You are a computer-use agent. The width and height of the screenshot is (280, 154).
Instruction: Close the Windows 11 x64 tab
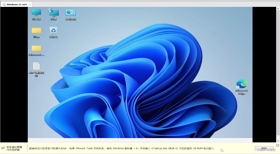click(x=30, y=4)
